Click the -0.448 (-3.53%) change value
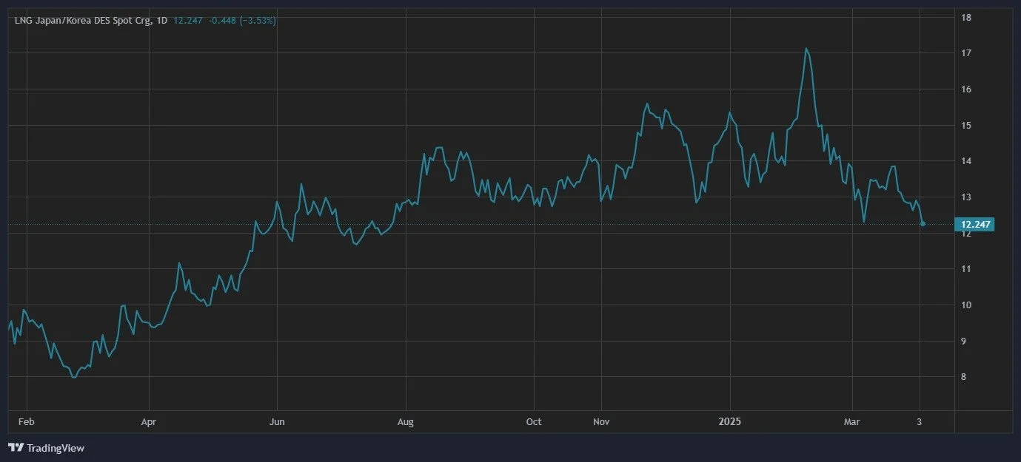1021x462 pixels. (242, 21)
